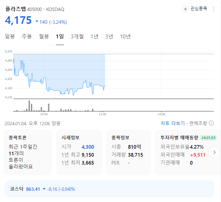Add stock to watchlist with plus icon
Image resolution: width=221 pixels, height=202 pixels.
(x=185, y=9)
